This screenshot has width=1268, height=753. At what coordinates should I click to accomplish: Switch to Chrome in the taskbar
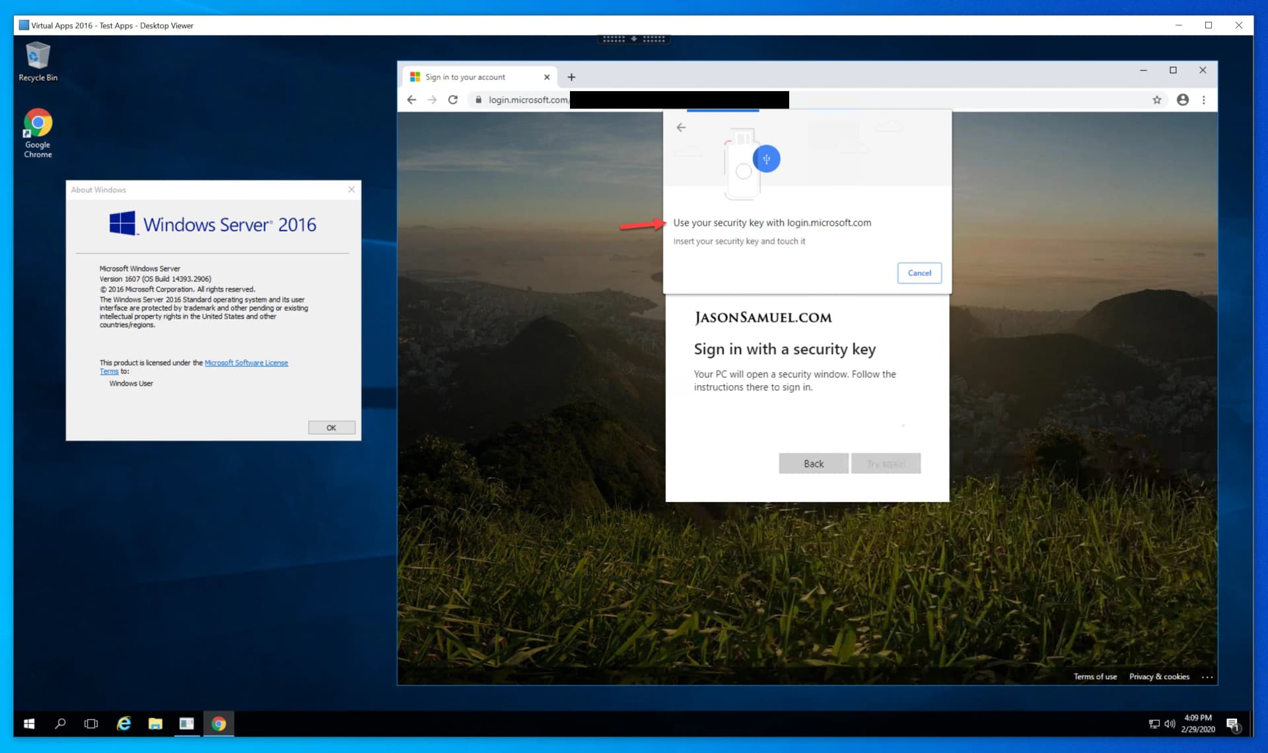(219, 724)
